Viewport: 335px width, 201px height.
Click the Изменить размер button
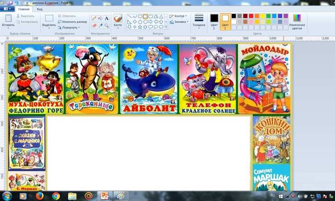(72, 22)
